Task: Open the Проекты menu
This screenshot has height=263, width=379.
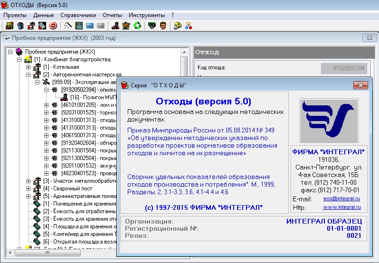Action: point(15,15)
